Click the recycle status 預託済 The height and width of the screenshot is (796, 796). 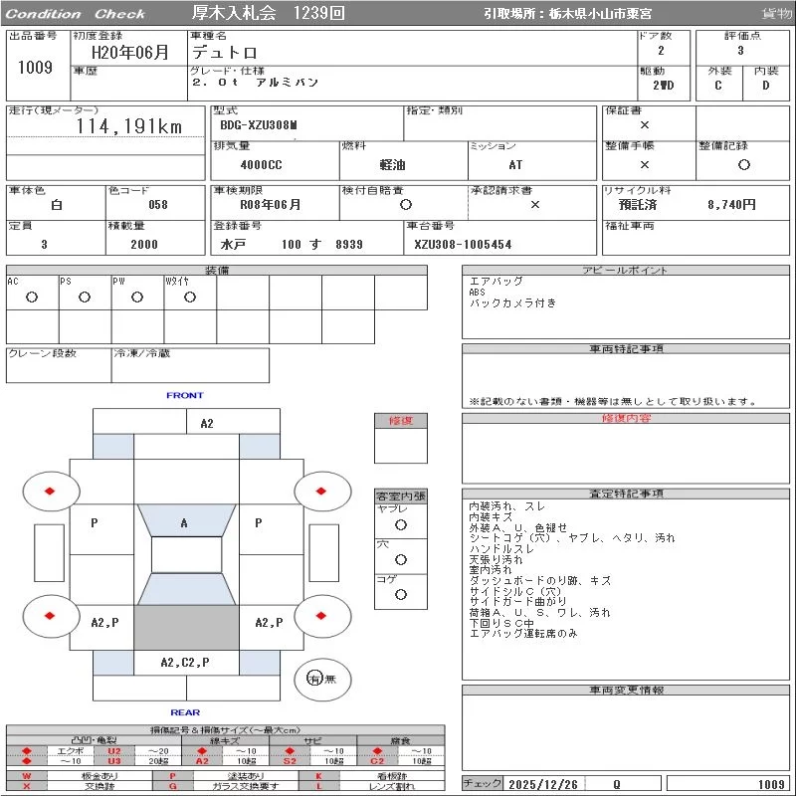click(x=638, y=205)
